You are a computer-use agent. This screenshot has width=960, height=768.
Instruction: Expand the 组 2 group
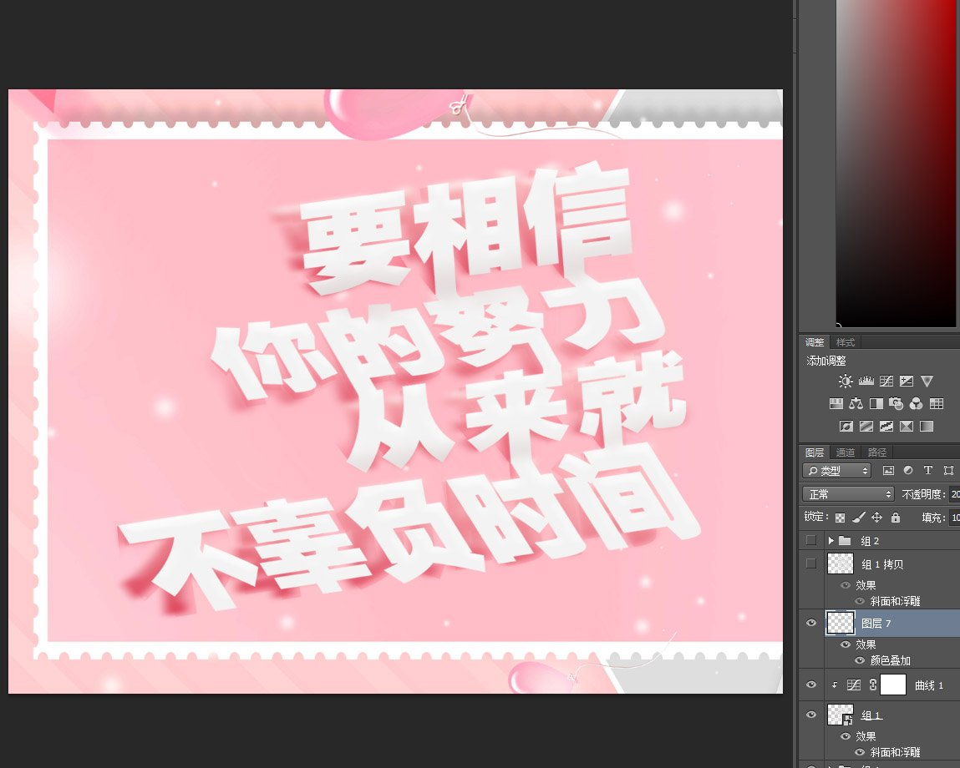830,540
